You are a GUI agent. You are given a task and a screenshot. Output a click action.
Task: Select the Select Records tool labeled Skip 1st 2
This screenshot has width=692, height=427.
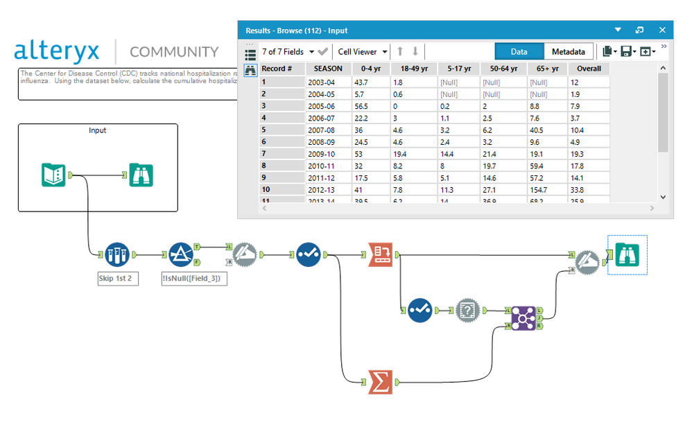point(117,254)
